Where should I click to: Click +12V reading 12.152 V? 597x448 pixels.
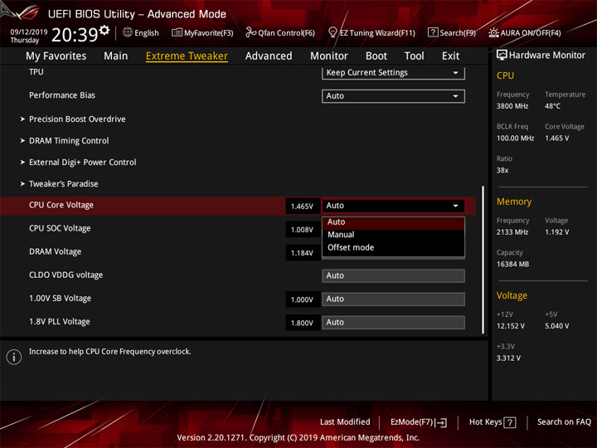pos(511,327)
